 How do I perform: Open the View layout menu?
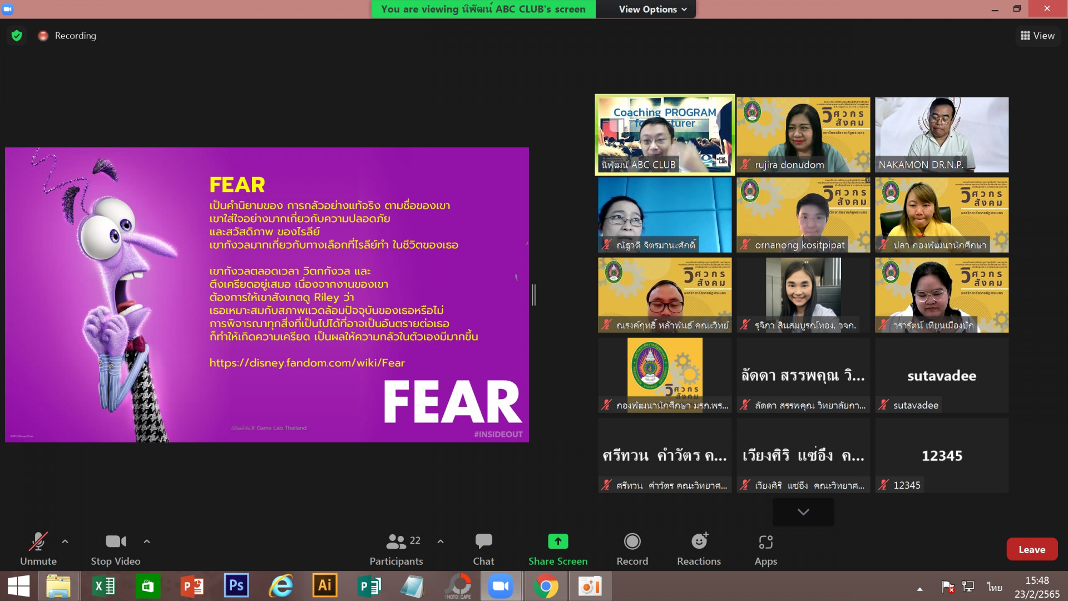pos(1037,36)
